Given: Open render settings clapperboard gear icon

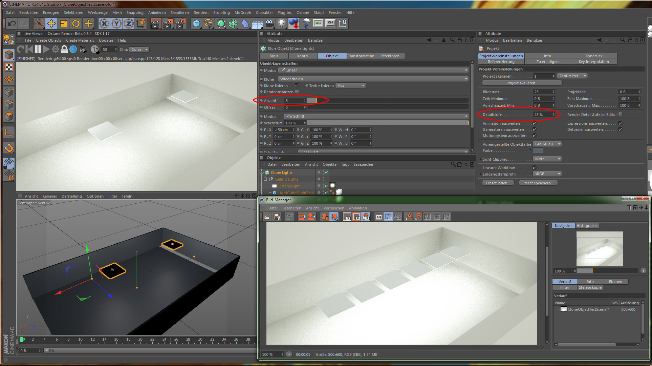Looking at the screenshot, I should click(180, 23).
